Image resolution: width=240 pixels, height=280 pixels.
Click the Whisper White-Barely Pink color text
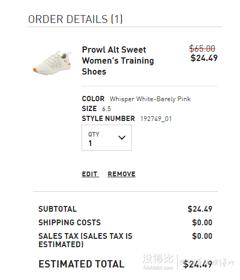point(150,99)
